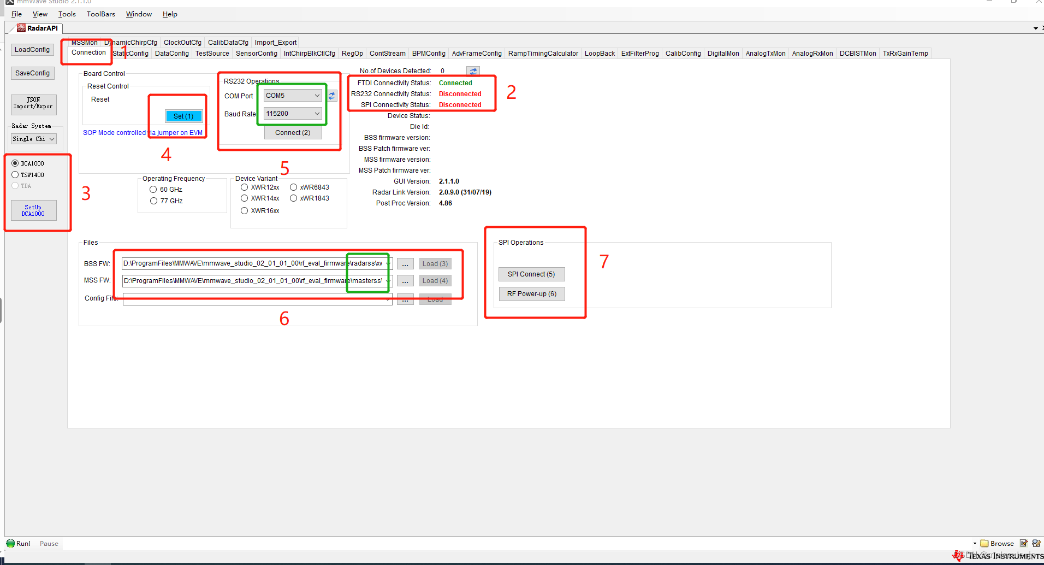
Task: Open the CalibDataCfg tab
Action: click(x=228, y=43)
